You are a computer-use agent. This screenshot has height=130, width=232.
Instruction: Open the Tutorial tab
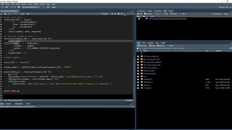pos(171,11)
